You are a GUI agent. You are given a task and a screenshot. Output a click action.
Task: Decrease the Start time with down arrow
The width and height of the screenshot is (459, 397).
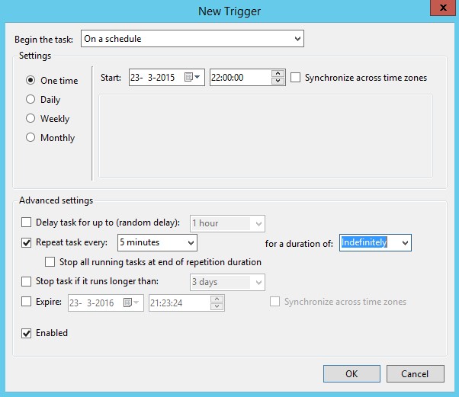pos(278,82)
